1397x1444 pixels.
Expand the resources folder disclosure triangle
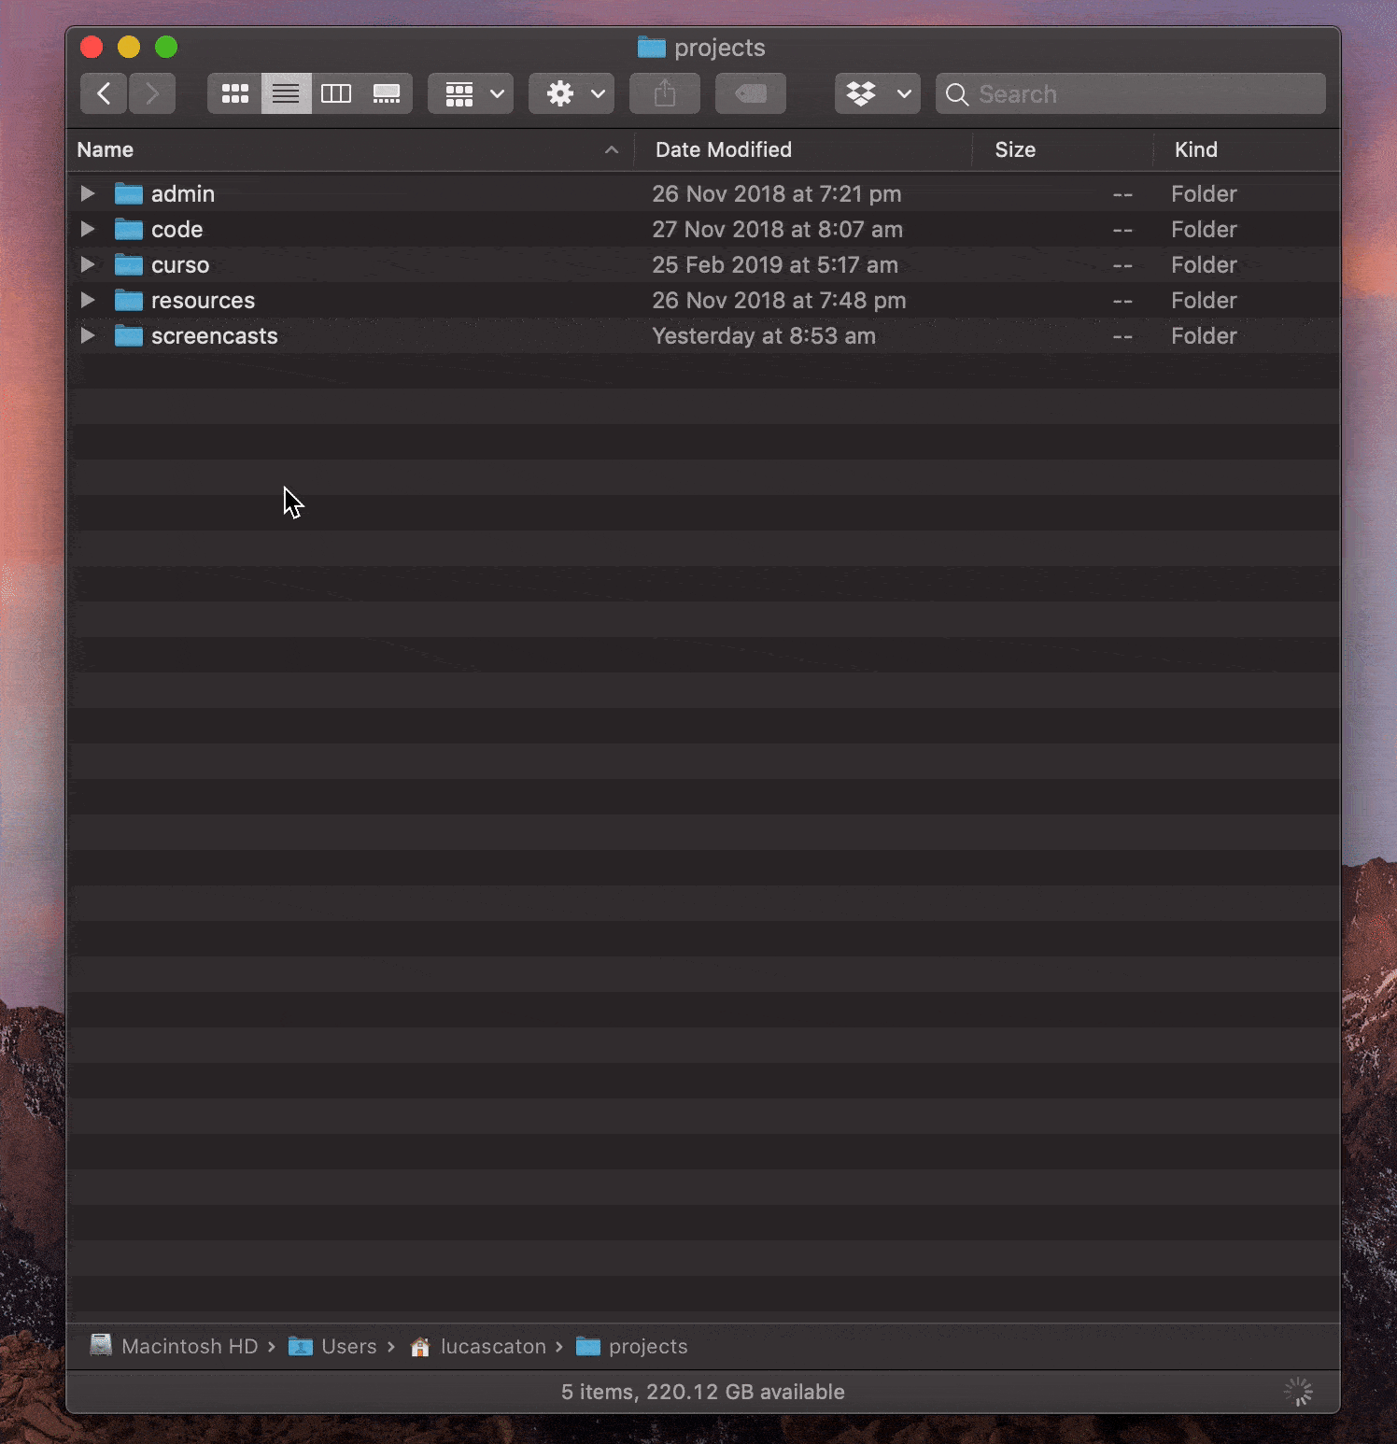click(88, 300)
